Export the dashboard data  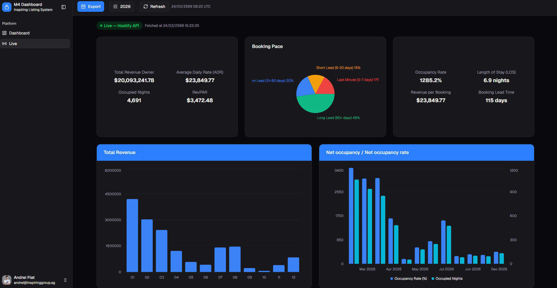tap(91, 6)
